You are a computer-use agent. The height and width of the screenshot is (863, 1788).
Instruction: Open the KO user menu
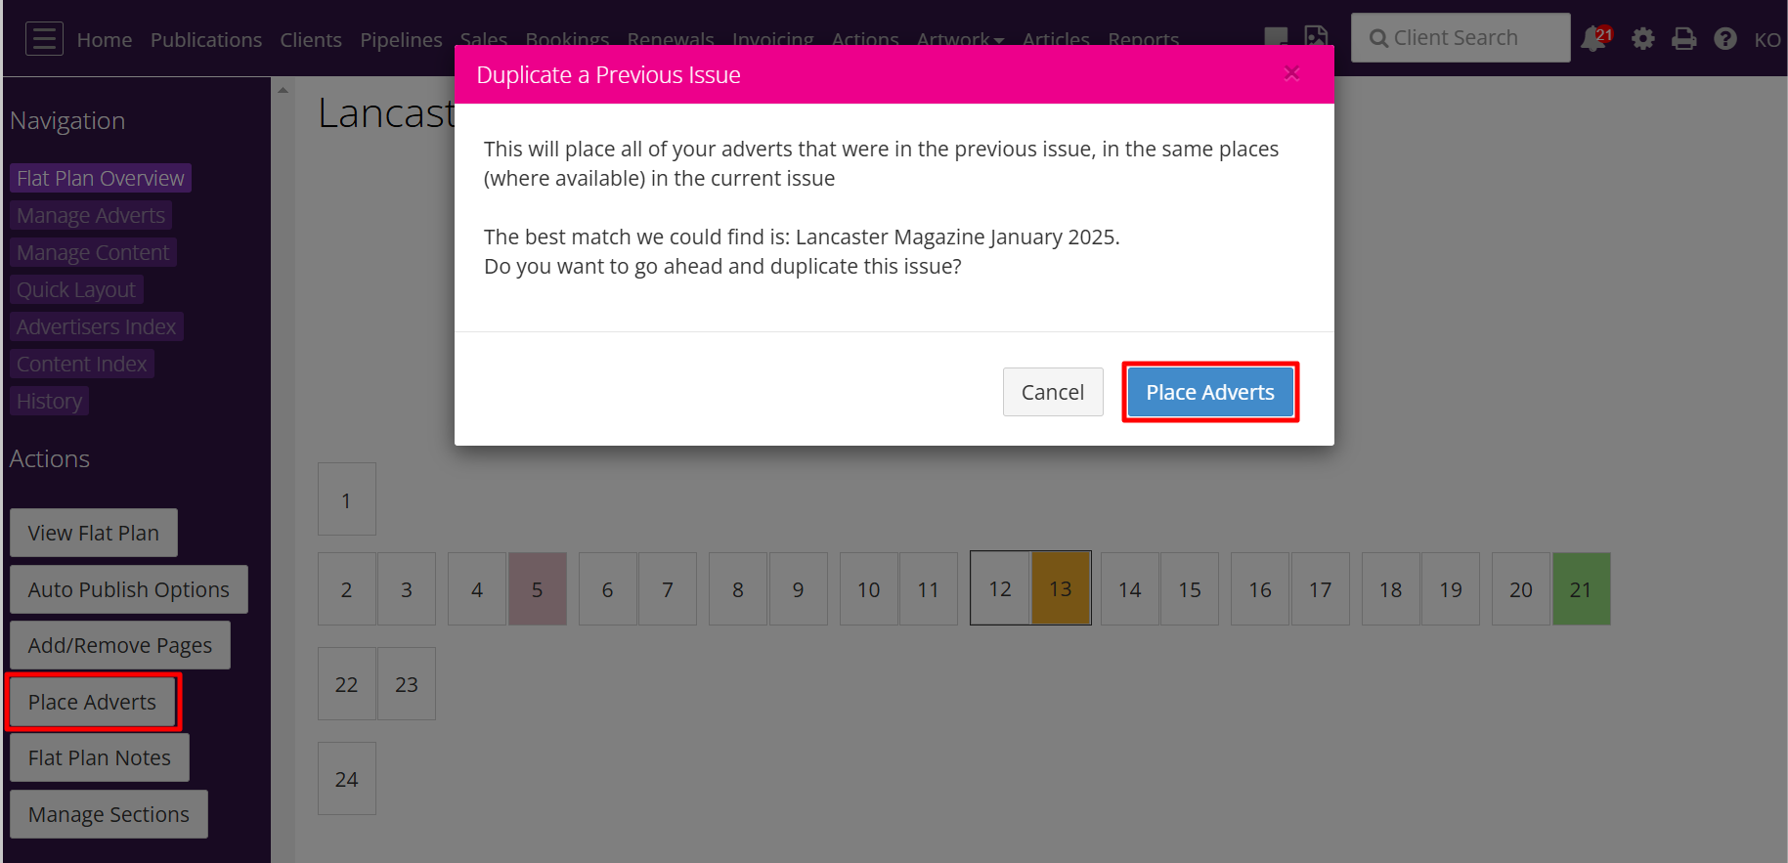1766,40
